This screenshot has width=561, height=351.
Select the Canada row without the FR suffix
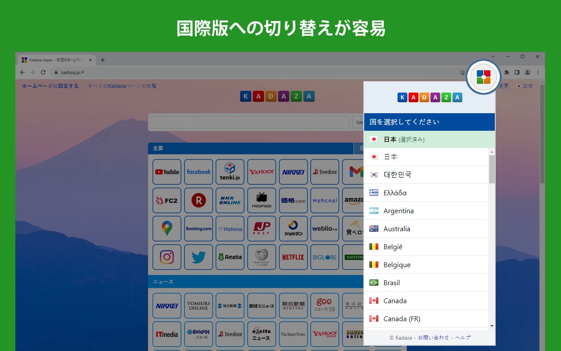426,301
